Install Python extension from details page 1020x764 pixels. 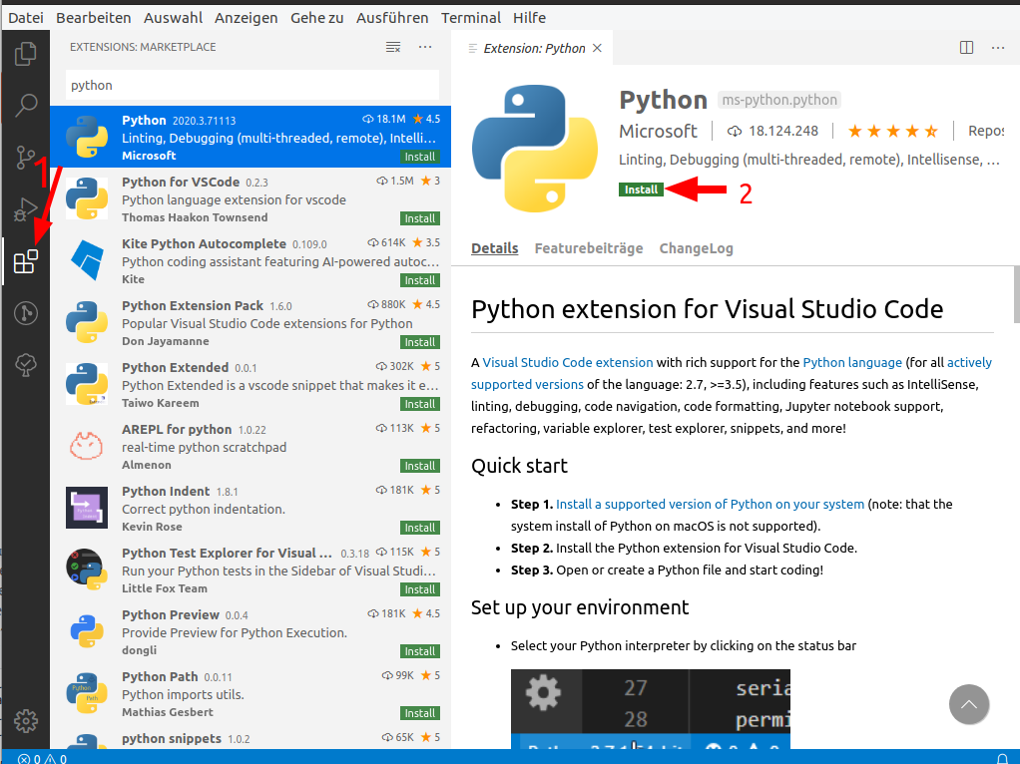pos(641,190)
